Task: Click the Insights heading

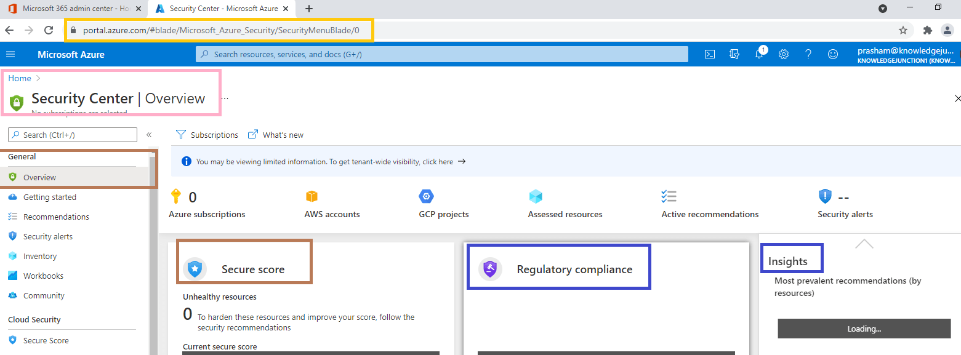Action: (787, 261)
